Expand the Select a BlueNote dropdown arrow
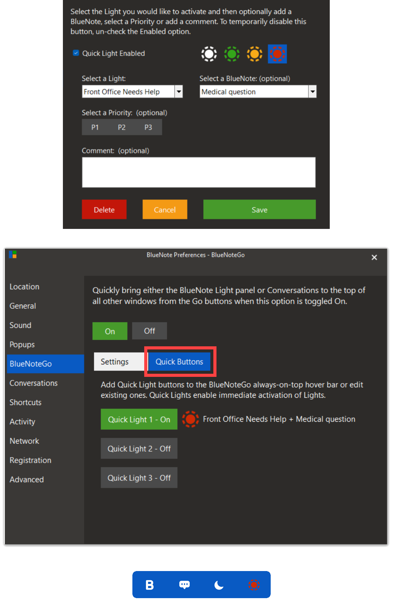The width and height of the screenshot is (393, 603). [312, 92]
